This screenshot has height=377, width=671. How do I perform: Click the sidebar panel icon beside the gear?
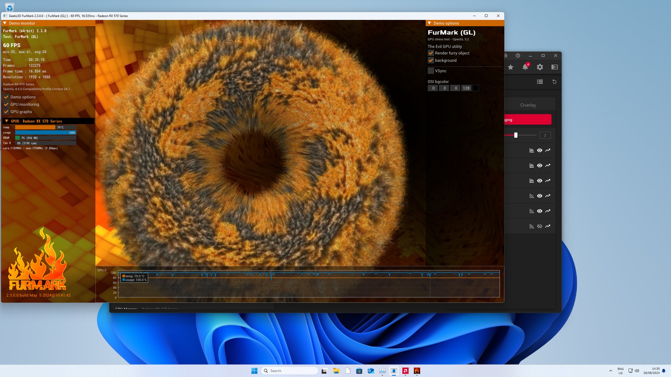[x=554, y=67]
